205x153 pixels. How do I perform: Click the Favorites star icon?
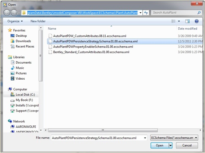[x=10, y=30]
